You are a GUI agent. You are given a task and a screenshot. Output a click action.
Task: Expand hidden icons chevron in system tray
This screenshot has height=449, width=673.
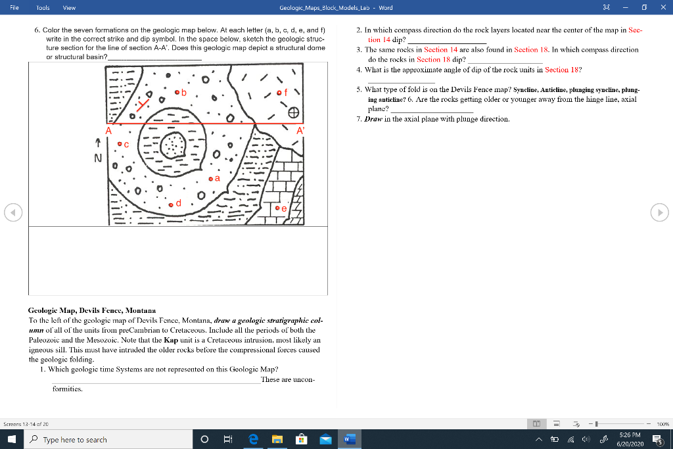click(538, 439)
